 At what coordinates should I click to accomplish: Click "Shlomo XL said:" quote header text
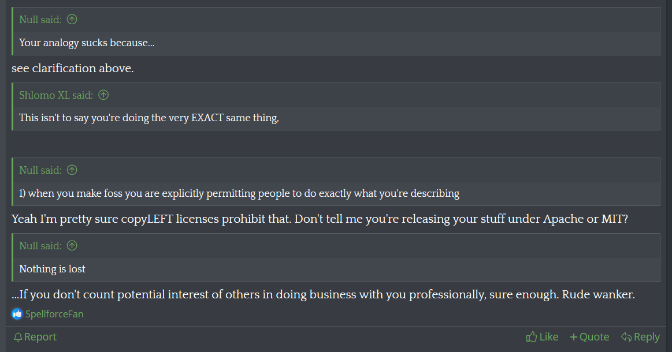coord(56,95)
